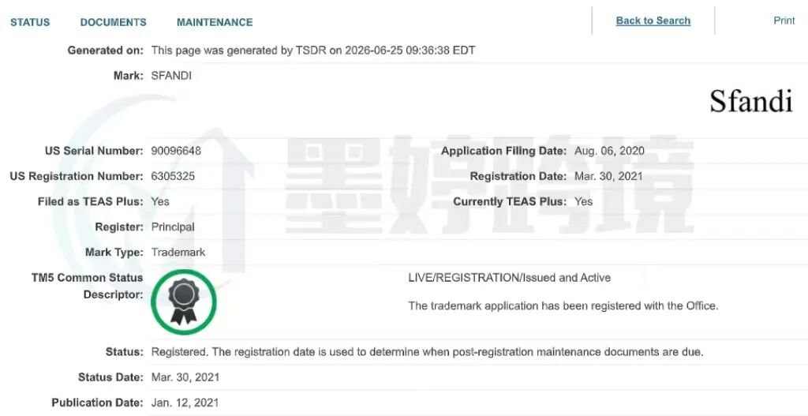Click the Register value Principal

click(173, 227)
